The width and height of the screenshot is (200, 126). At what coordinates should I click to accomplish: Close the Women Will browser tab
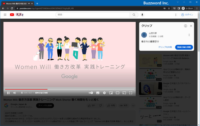(32, 4)
